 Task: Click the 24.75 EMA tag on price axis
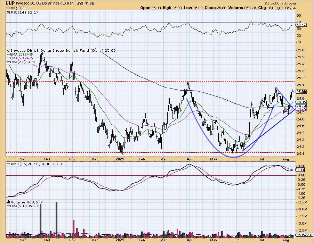(302, 109)
